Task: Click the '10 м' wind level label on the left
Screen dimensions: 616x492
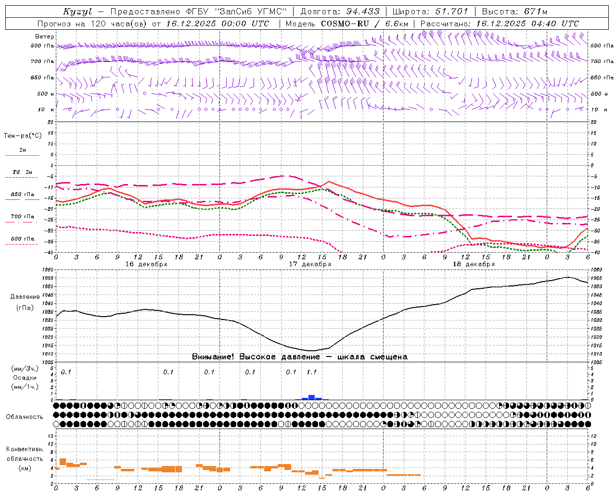Action: pos(46,110)
